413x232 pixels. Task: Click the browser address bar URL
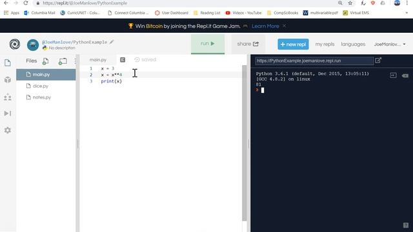85,3
